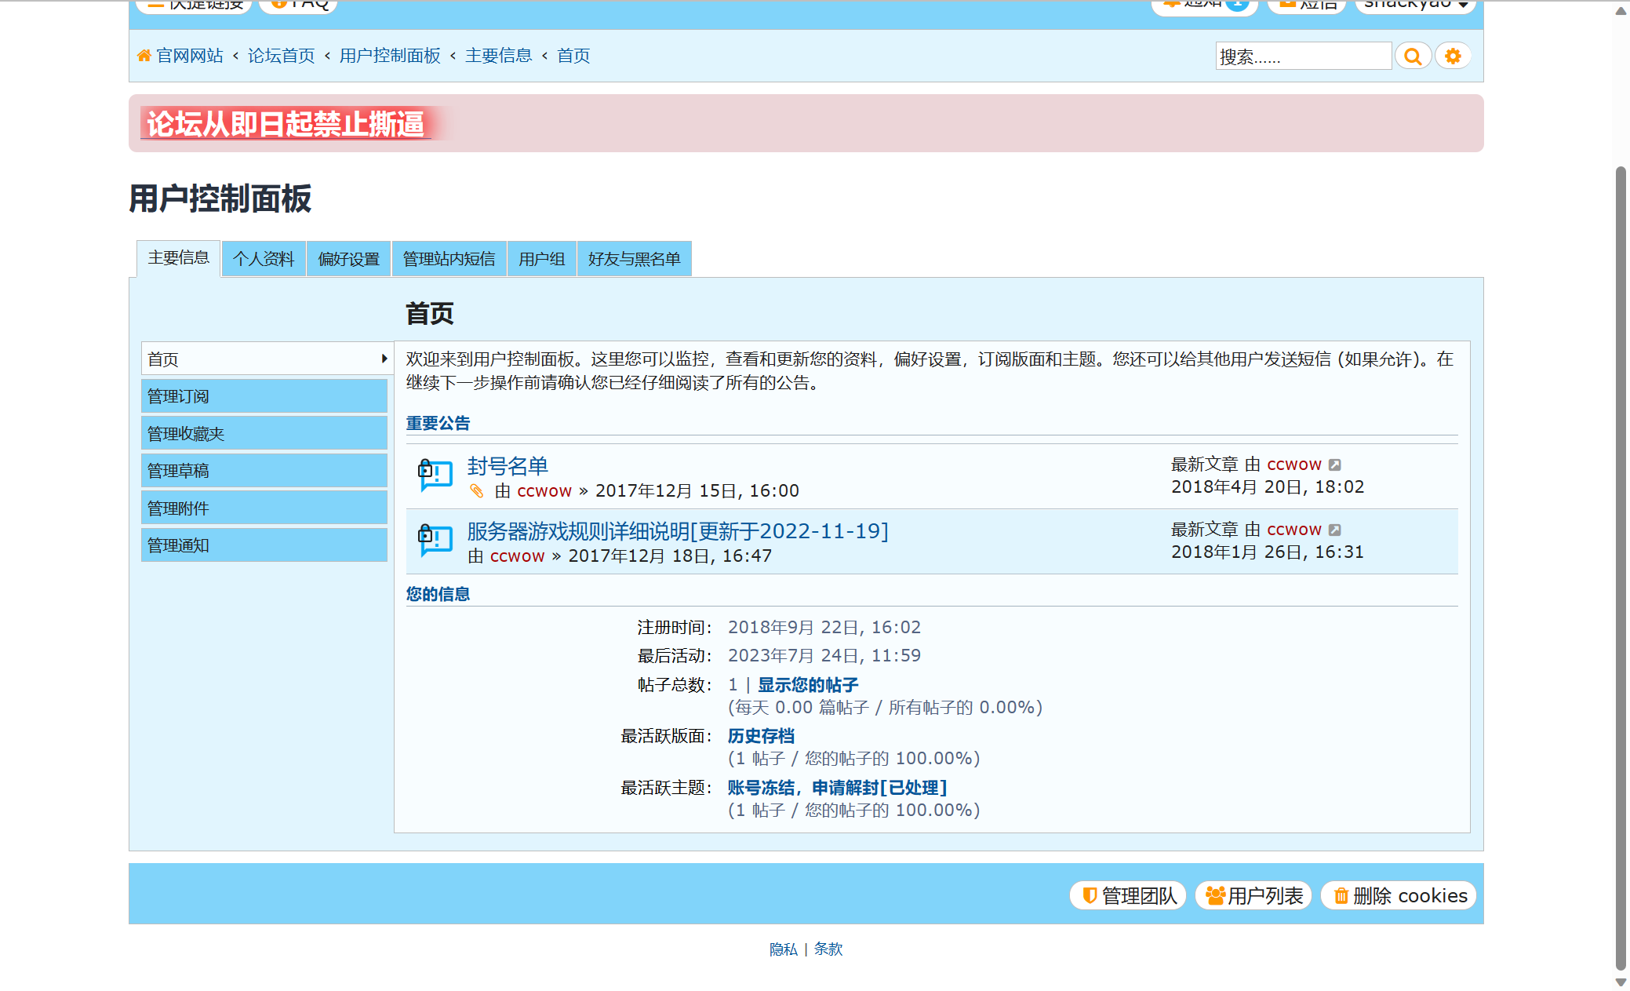Click inside the search input field
Image resolution: width=1630 pixels, height=991 pixels.
click(1303, 56)
